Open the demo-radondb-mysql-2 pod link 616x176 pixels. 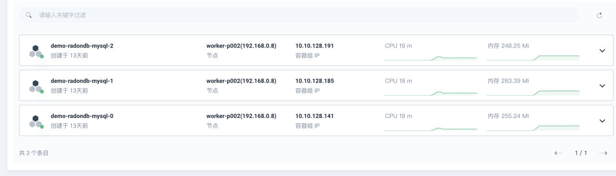coord(82,46)
